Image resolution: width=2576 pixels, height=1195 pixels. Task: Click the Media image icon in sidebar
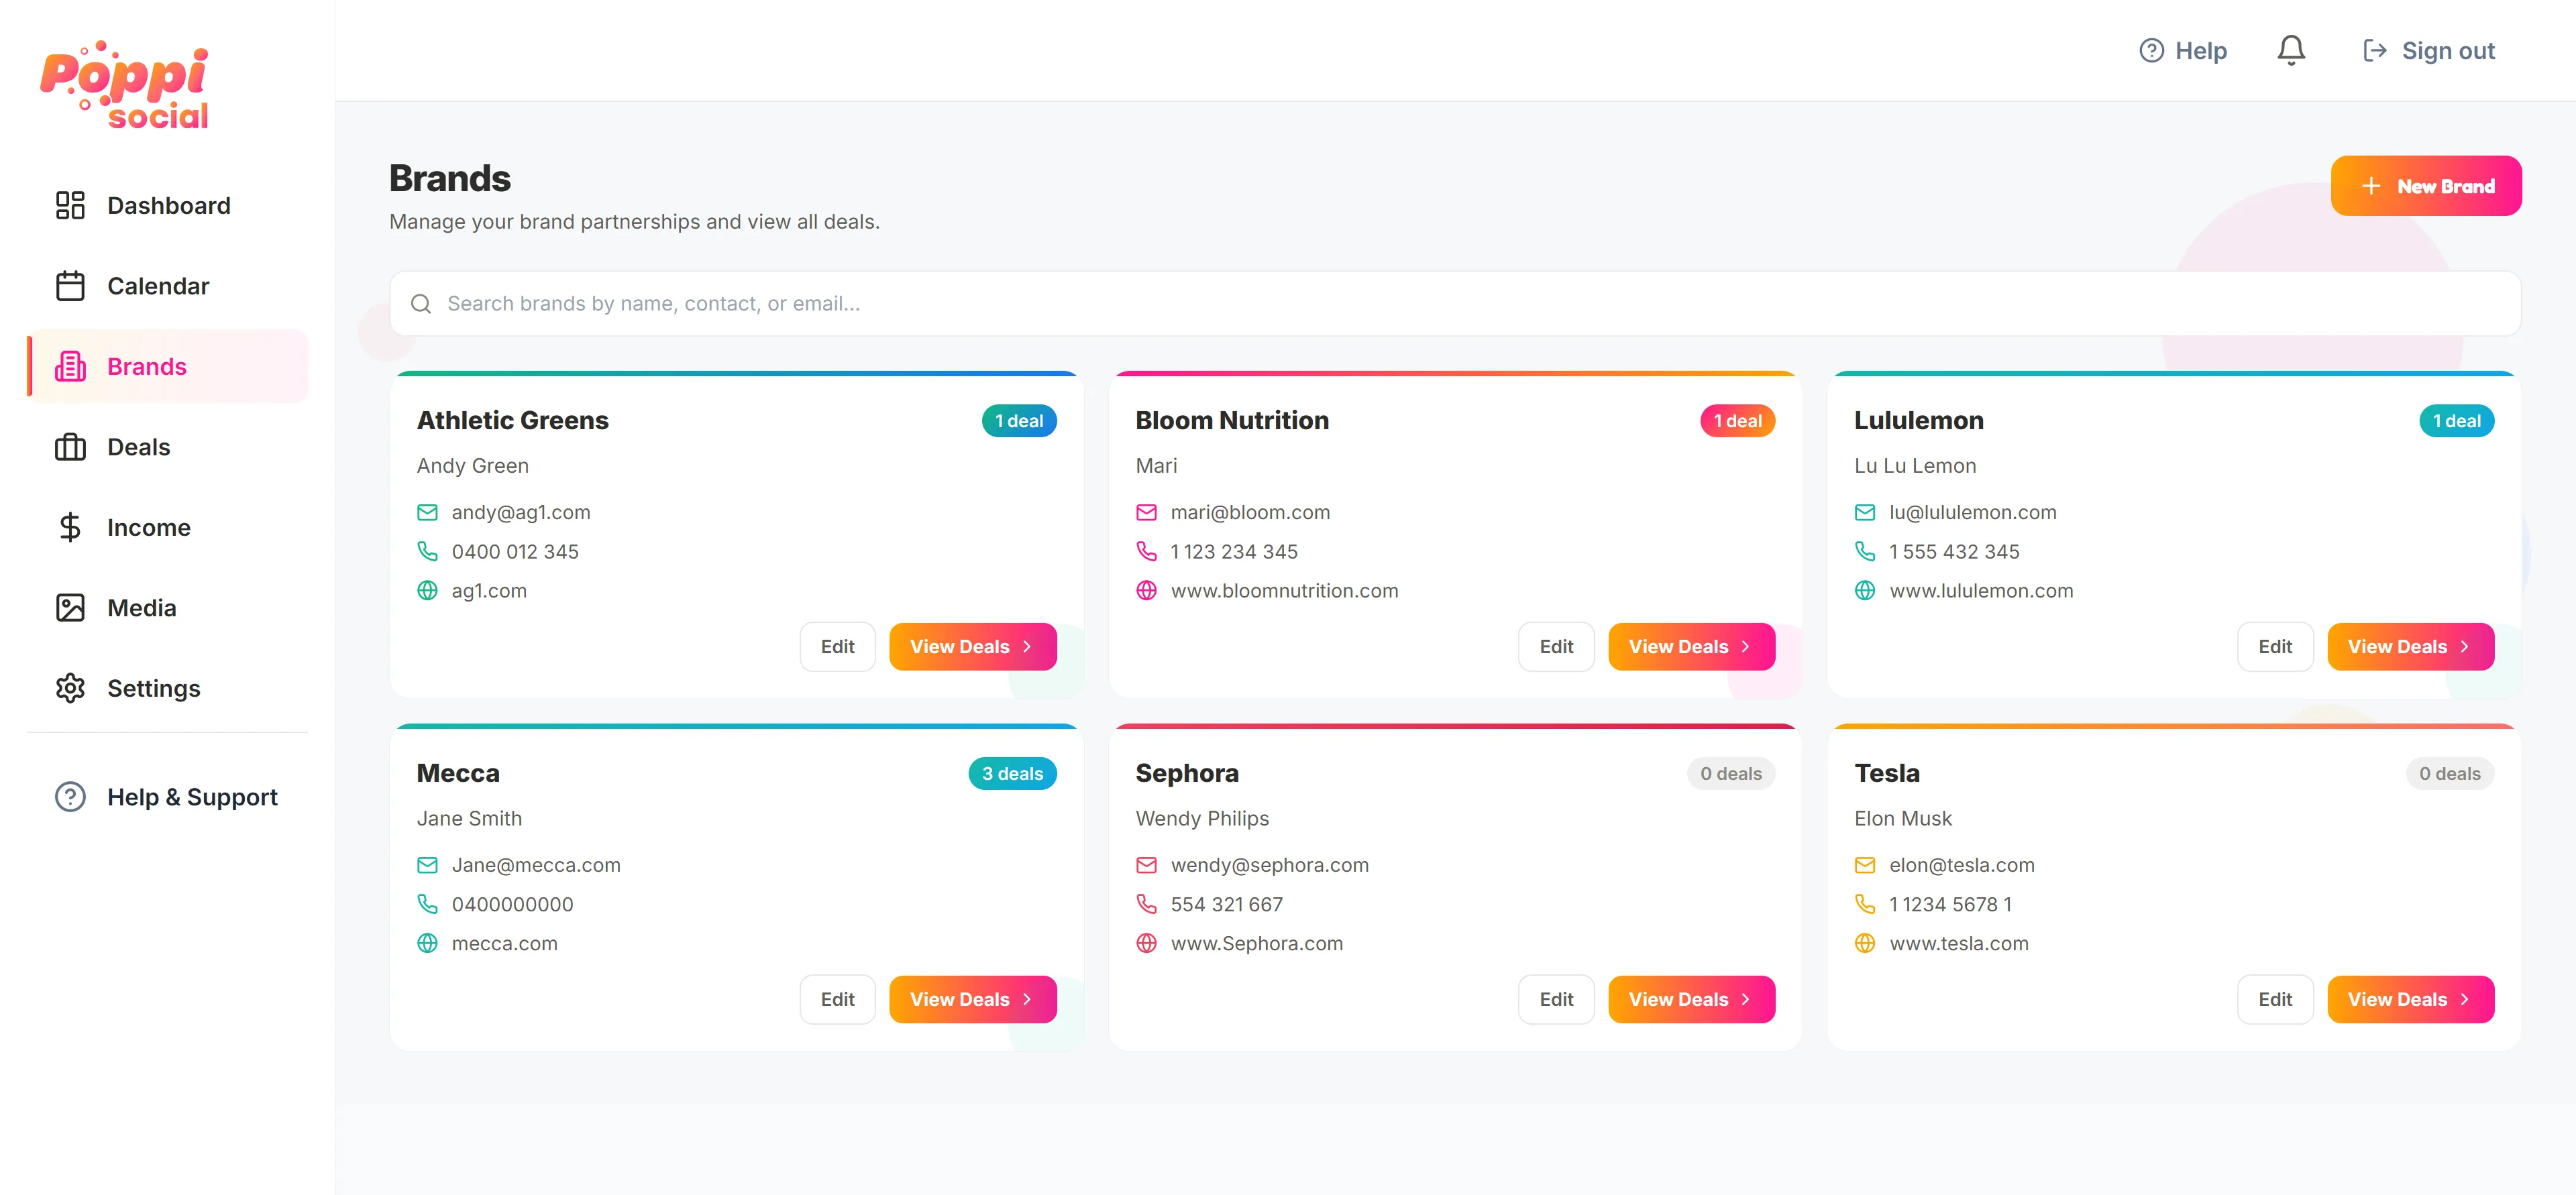coord(70,608)
